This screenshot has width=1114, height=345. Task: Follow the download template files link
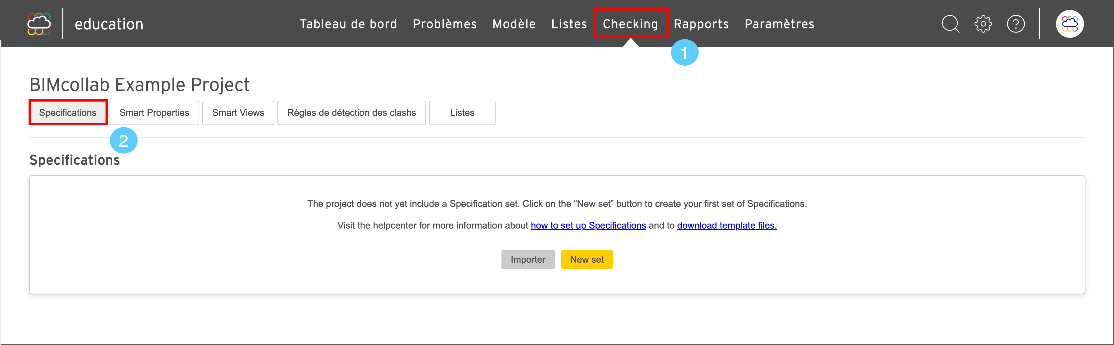pyautogui.click(x=727, y=225)
